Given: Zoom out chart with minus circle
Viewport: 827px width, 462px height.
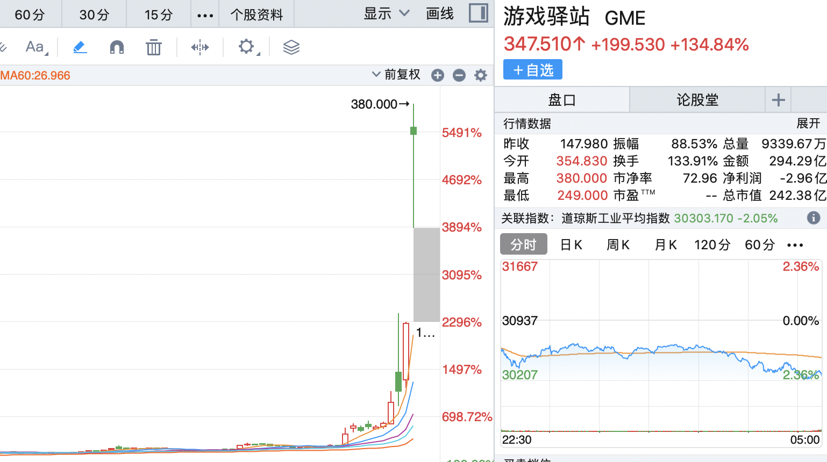Looking at the screenshot, I should [459, 75].
